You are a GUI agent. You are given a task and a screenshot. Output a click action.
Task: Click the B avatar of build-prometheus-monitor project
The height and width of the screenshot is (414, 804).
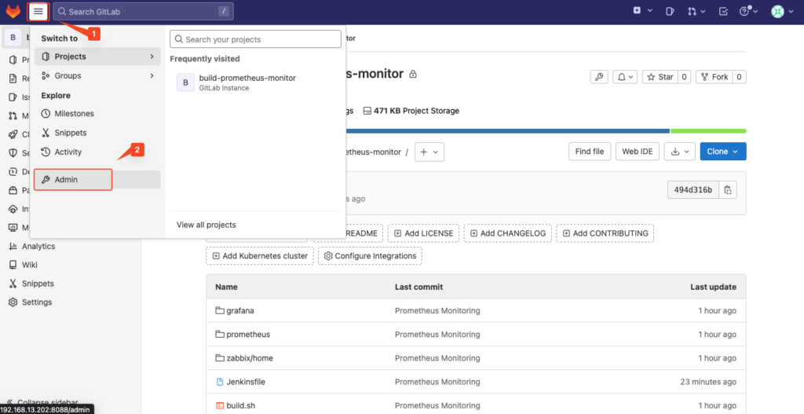185,82
